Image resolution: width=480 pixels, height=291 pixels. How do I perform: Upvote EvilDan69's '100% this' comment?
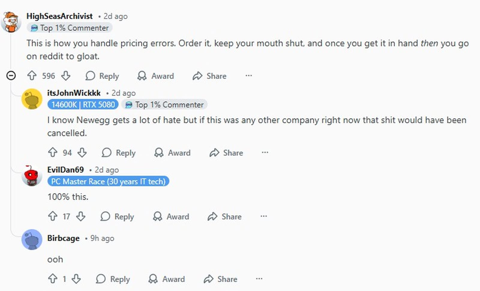(53, 216)
